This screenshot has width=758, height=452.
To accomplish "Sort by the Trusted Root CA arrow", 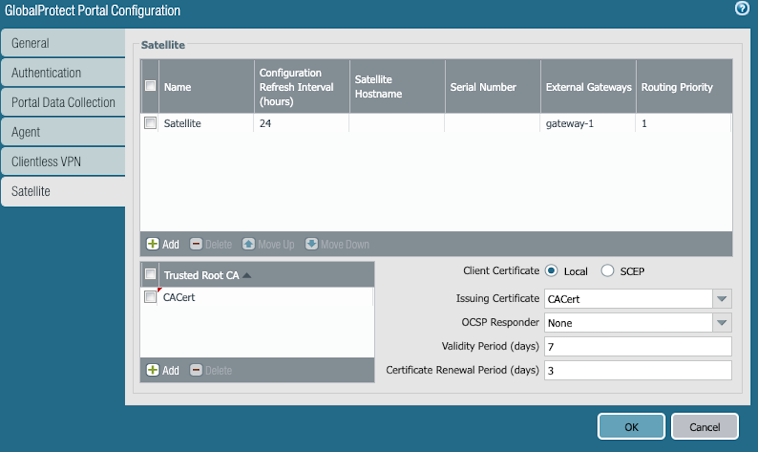I will click(x=247, y=275).
